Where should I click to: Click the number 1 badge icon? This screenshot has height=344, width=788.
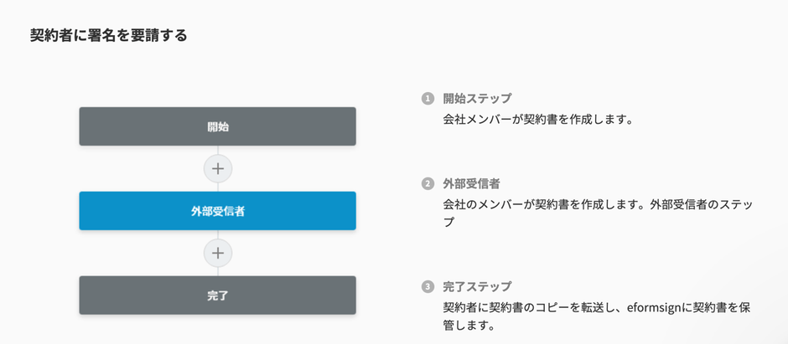pos(428,99)
